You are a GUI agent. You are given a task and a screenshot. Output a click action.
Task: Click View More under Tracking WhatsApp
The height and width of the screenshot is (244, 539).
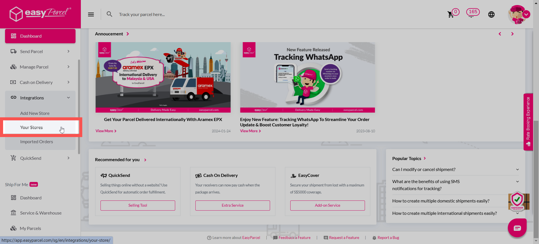click(x=250, y=131)
